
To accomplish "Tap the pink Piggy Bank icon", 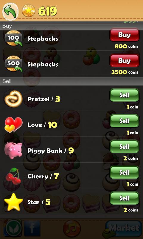I will (13, 151).
